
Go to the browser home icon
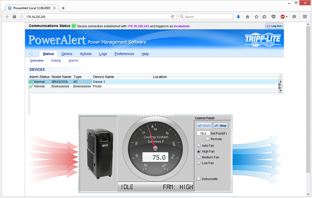tap(247, 17)
